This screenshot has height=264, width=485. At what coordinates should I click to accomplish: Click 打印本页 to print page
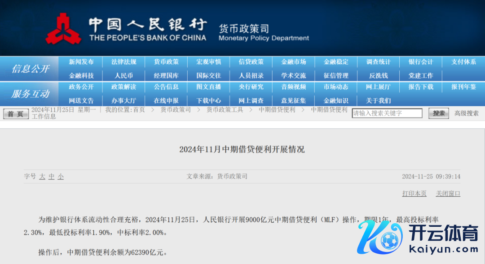(414, 194)
